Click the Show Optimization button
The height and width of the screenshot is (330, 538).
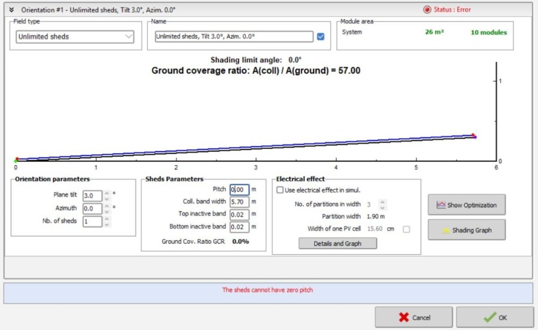click(466, 205)
